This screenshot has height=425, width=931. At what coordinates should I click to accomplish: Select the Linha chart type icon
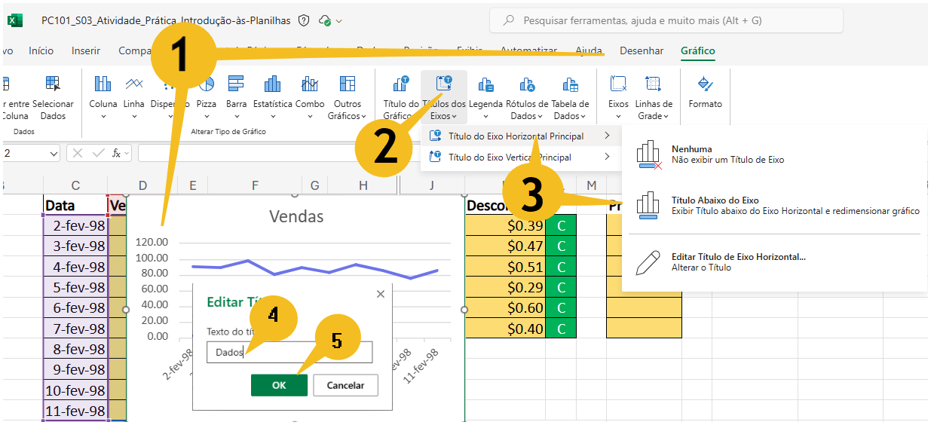(134, 84)
